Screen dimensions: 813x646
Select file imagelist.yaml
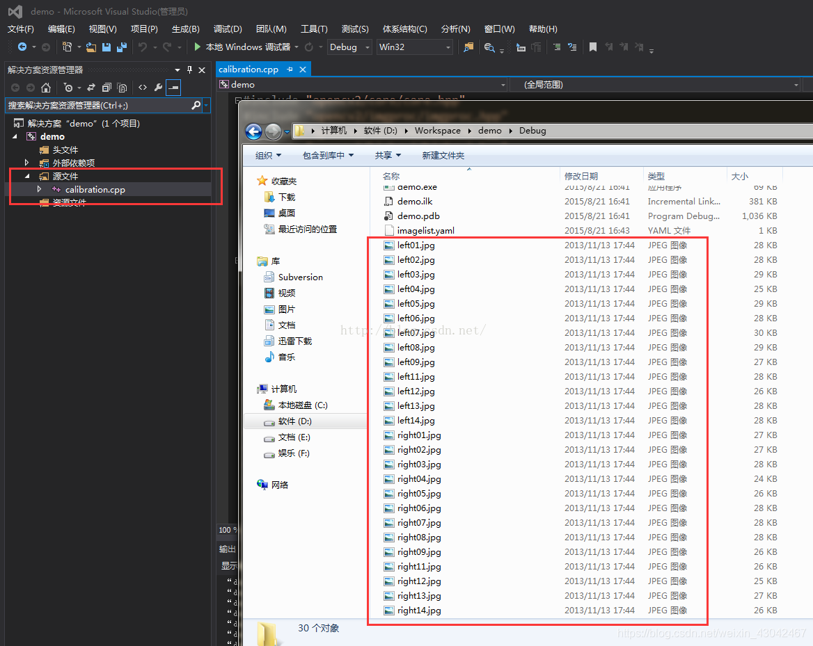pos(419,231)
